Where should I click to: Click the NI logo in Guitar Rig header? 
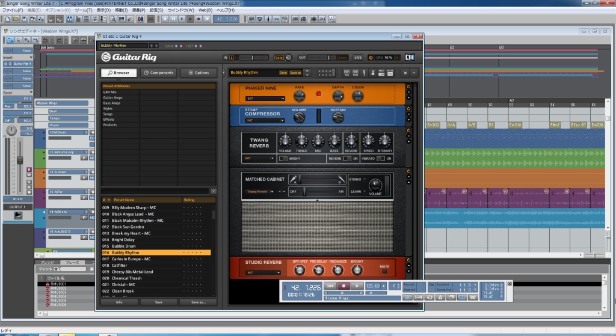click(x=410, y=57)
